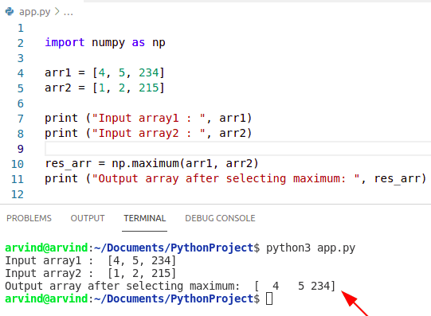Click terminal output 'Input array1 : [4, 5, 234]'
The height and width of the screenshot is (316, 431).
(90, 260)
